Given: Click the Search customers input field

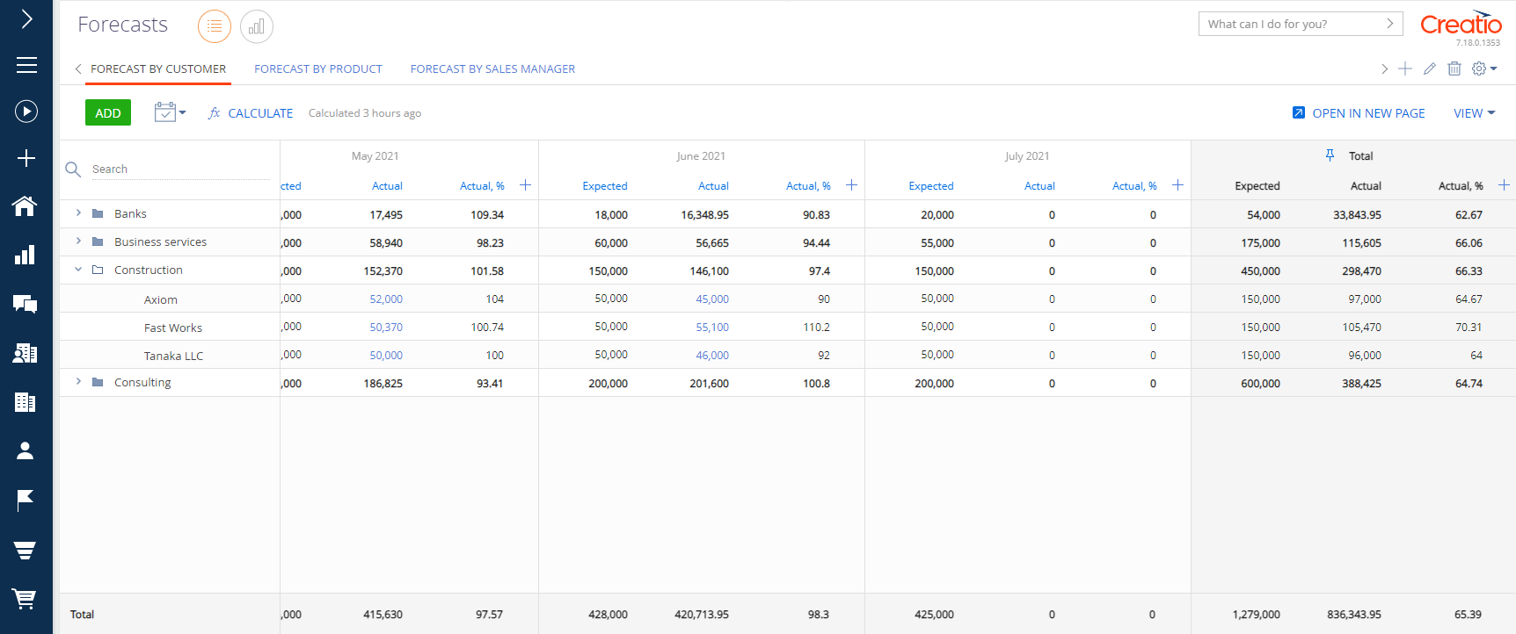Looking at the screenshot, I should tap(180, 169).
